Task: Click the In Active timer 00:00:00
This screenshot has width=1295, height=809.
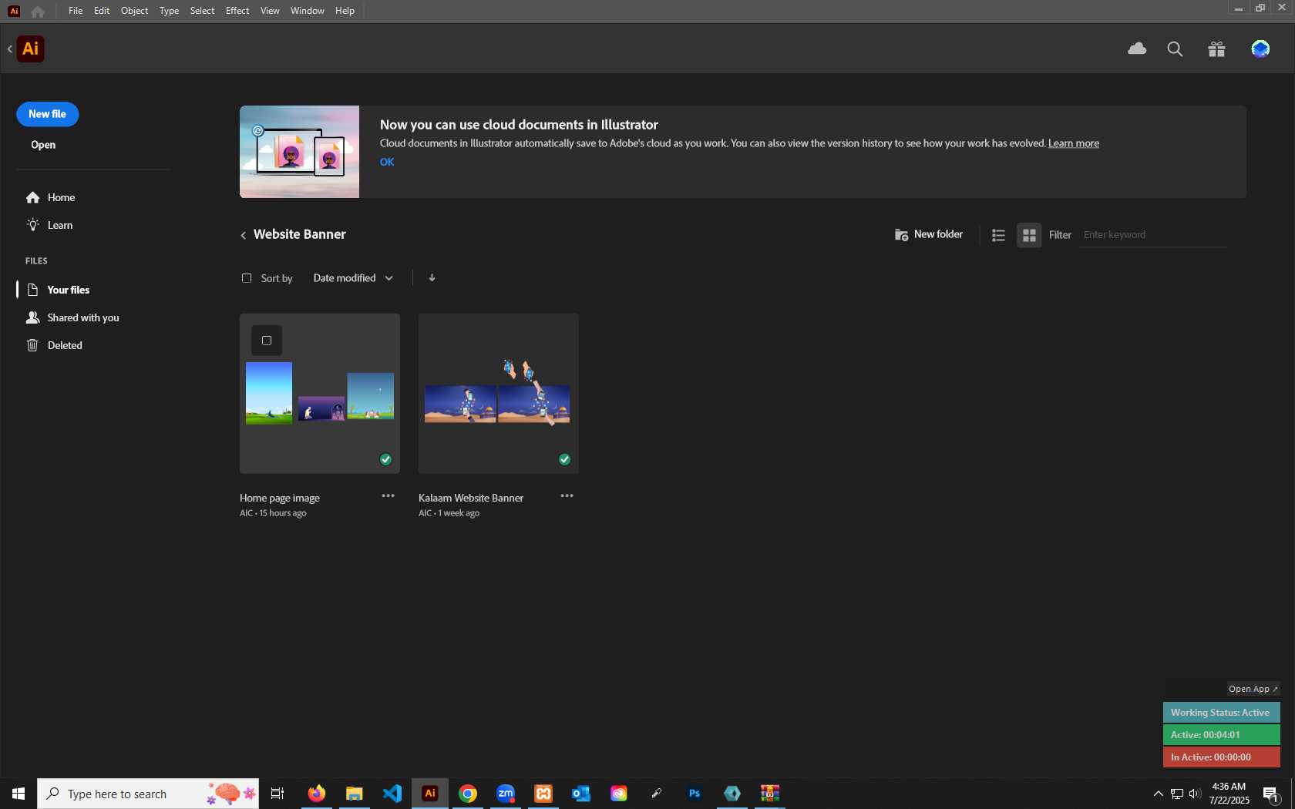Action: point(1221,757)
